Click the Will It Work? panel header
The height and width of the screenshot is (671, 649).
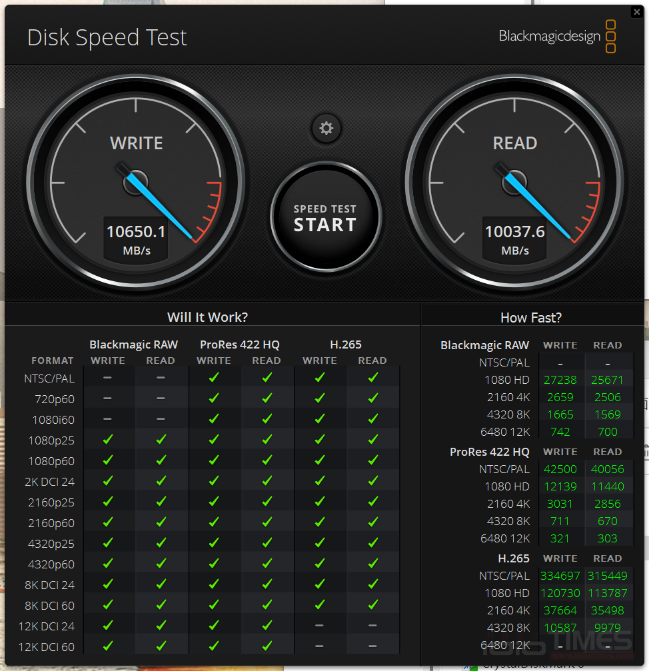[207, 317]
